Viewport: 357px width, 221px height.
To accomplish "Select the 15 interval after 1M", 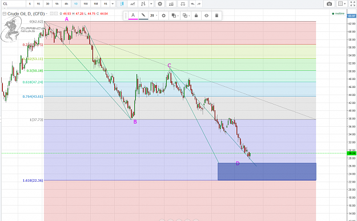I will tap(106, 4).
